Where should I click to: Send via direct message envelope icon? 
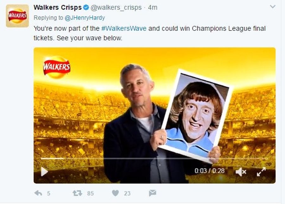(x=153, y=193)
